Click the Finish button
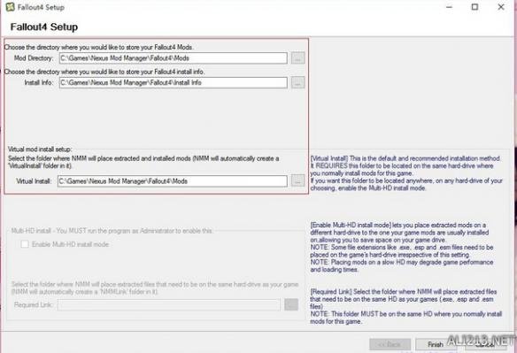Screen dimensions: 517x353 pyautogui.click(x=436, y=344)
